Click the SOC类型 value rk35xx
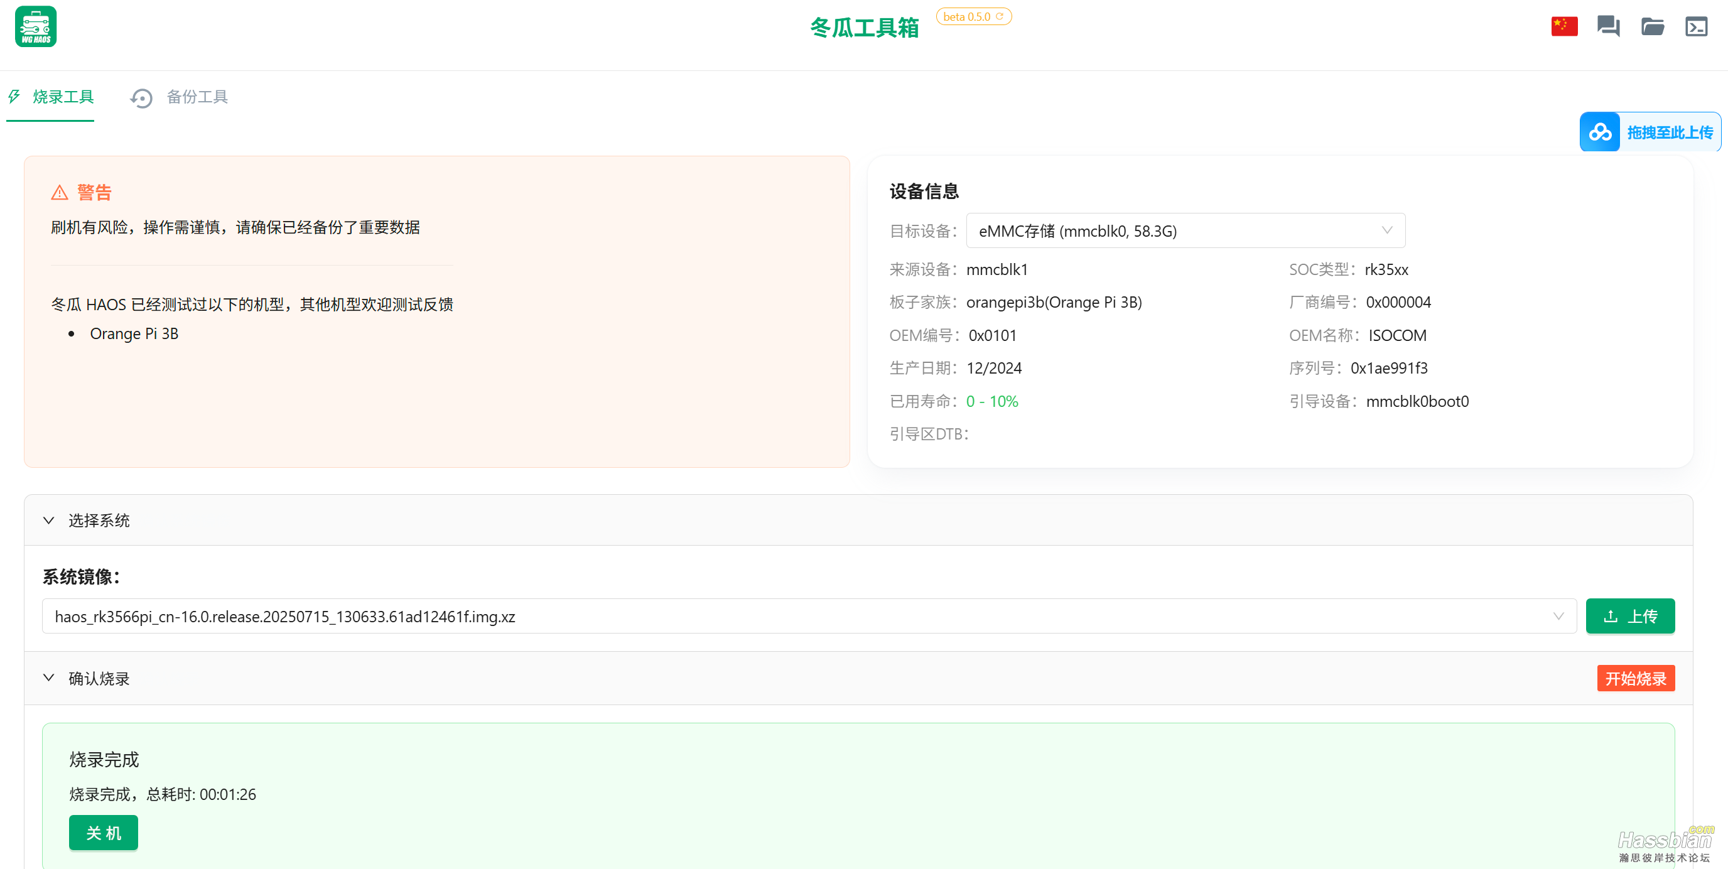 1386,270
